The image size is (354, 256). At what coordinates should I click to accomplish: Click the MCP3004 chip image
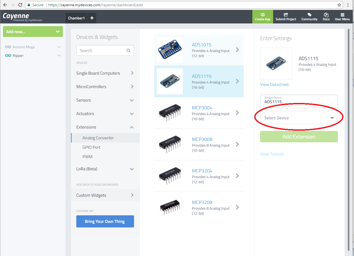tap(170, 113)
